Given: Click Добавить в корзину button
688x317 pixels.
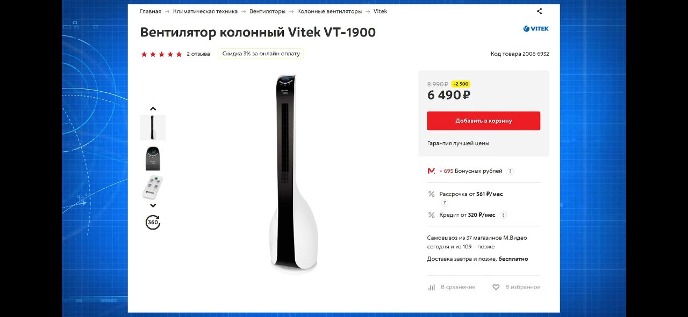Looking at the screenshot, I should click(x=484, y=121).
